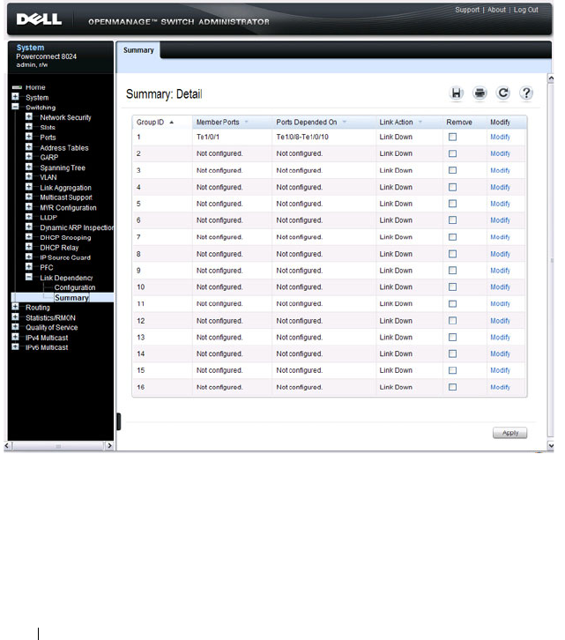565x640 pixels.
Task: Check the Remove box for group 3
Action: coord(452,170)
